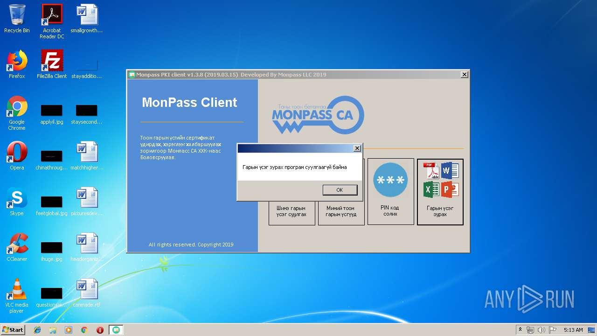Viewport: 597px width, 336px height.
Task: Open the PIN код солих tile
Action: 390,191
